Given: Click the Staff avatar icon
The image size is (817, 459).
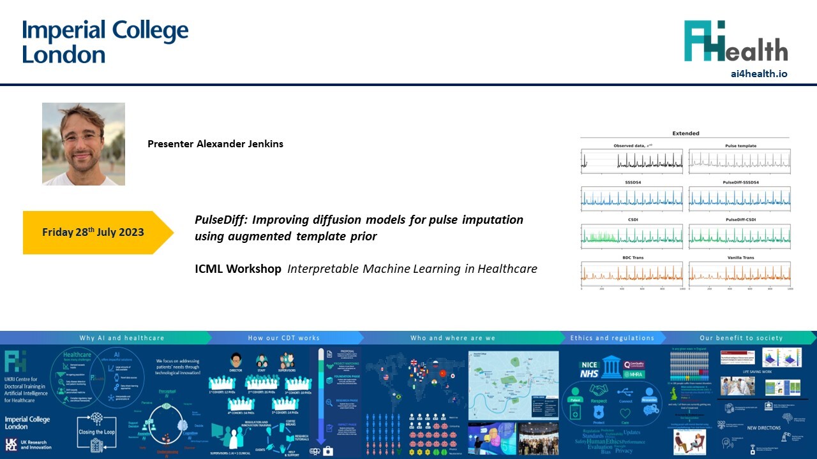Looking at the screenshot, I should 262,361.
